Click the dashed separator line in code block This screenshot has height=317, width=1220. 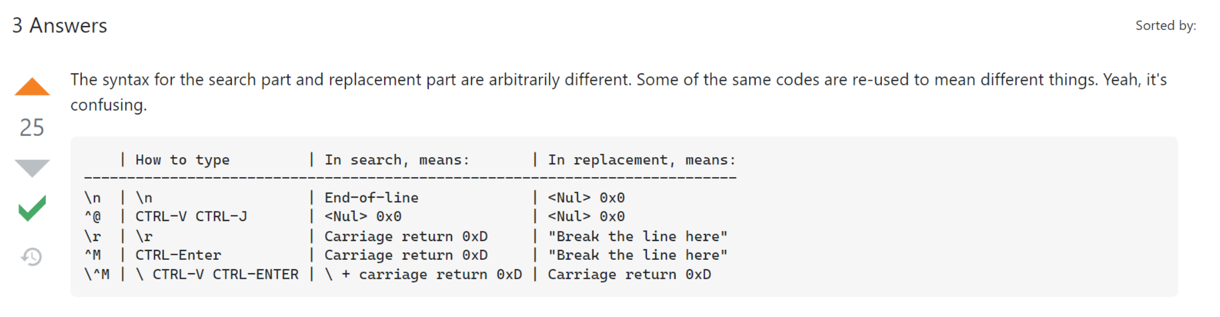pyautogui.click(x=410, y=178)
